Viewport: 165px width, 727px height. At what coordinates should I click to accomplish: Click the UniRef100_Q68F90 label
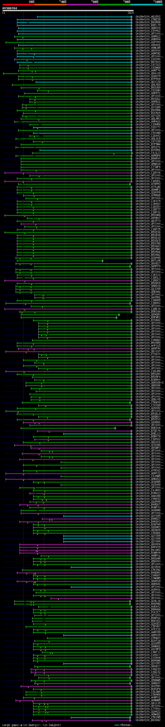click(148, 349)
